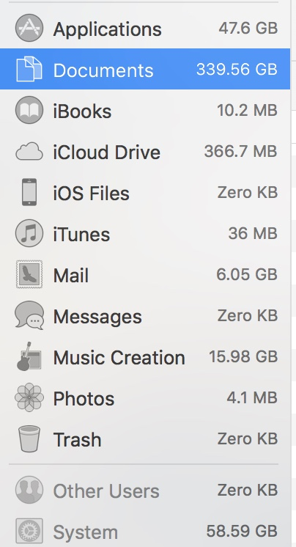Select the Documents pages icon
The width and height of the screenshot is (296, 547).
(x=29, y=69)
